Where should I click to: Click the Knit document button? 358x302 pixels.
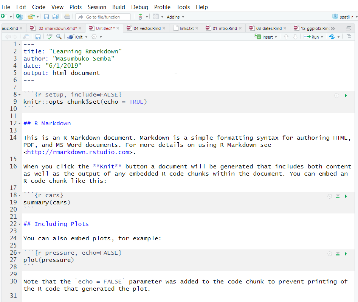[75, 37]
